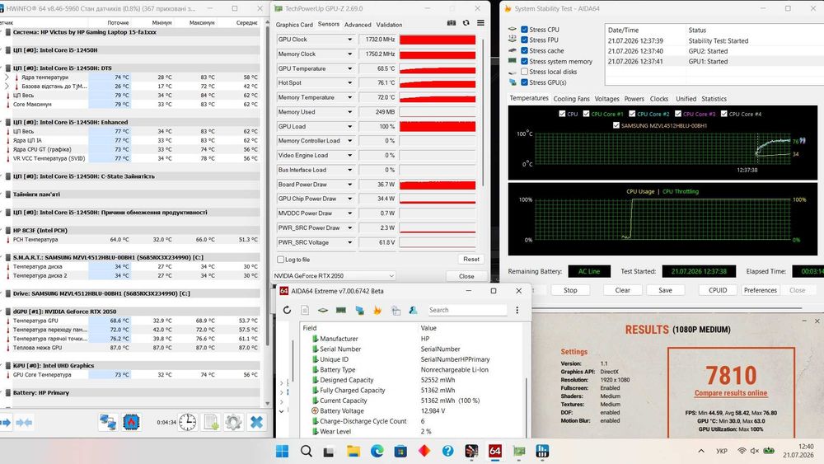Click the AIDA64 Extreme Search field
The width and height of the screenshot is (824, 464).
coord(466,310)
